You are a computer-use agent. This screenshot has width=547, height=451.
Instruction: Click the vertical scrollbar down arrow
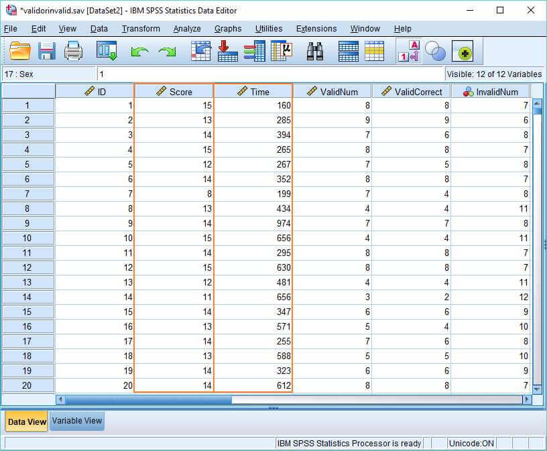(537, 388)
